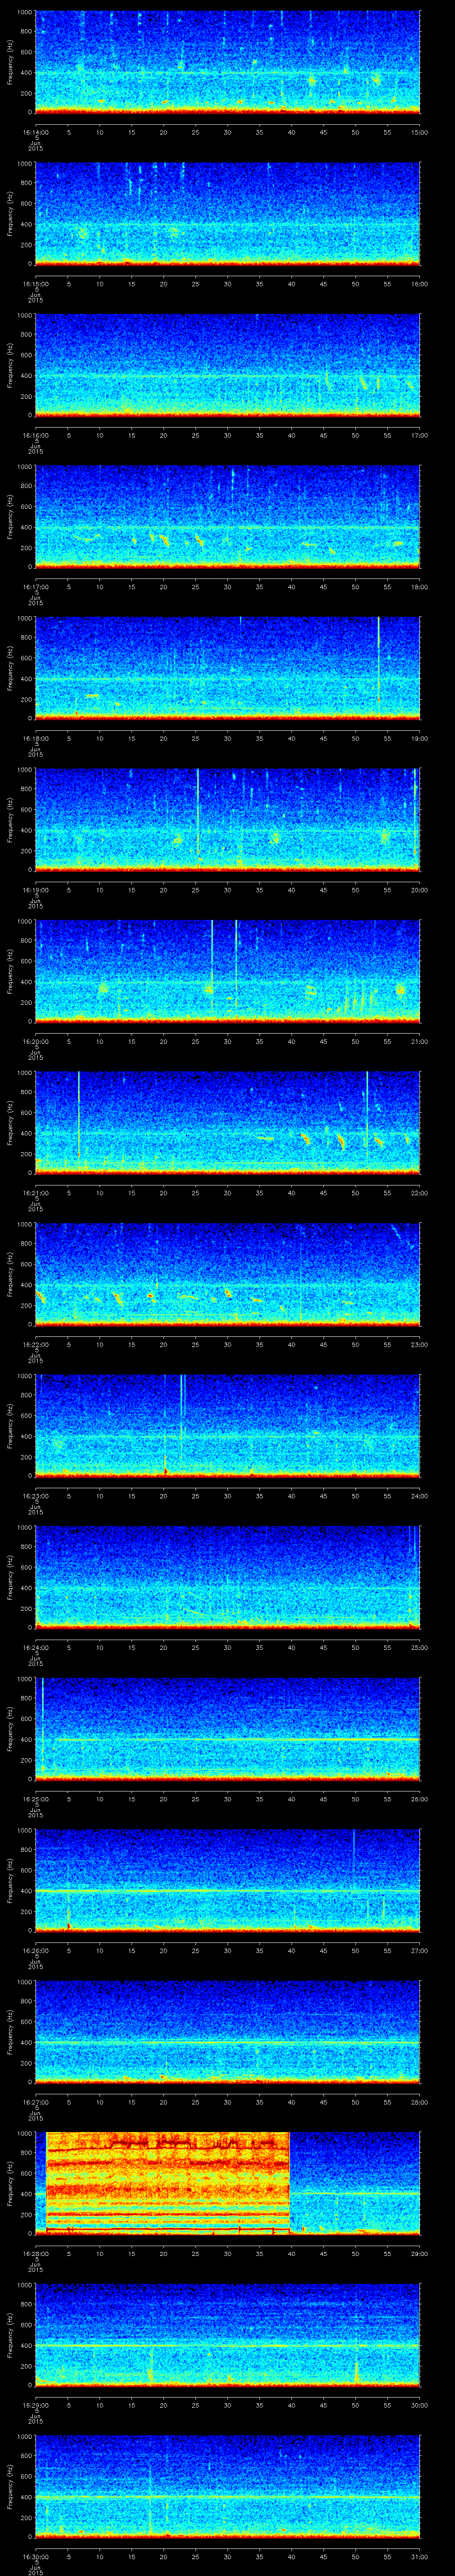The height and width of the screenshot is (2576, 455).
Task: Select the 27:00 end time label
Action: 420,1951
